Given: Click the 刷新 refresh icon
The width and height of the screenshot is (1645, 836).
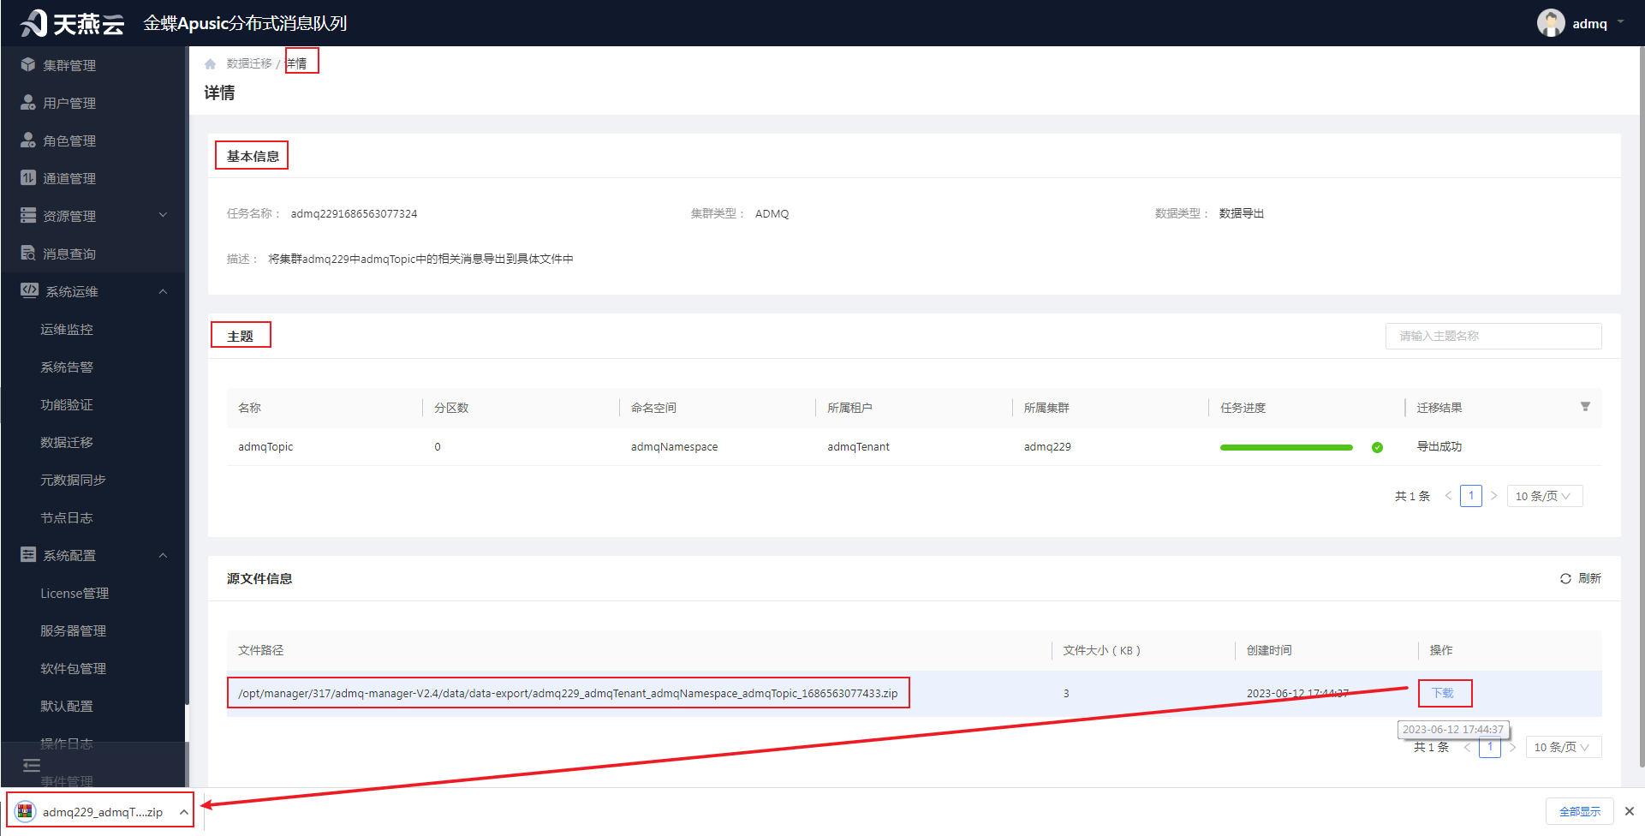Looking at the screenshot, I should click(x=1565, y=579).
